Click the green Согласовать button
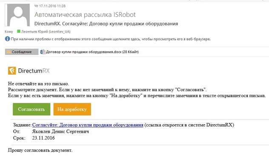This screenshot has width=269, height=162. coord(31,109)
